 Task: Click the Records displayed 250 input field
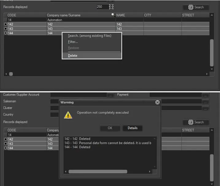click(102, 7)
